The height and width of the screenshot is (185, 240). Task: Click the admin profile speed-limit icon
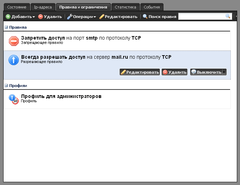14,99
